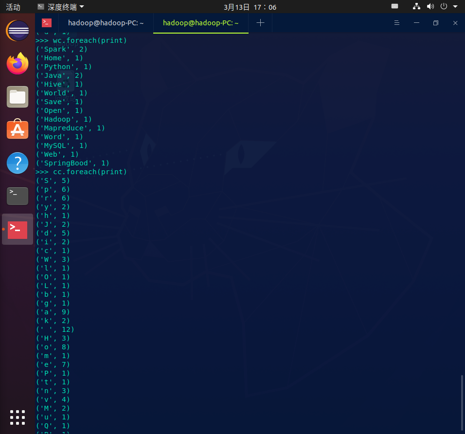
Task: Open the 活动 activities overview
Action: [x=13, y=7]
